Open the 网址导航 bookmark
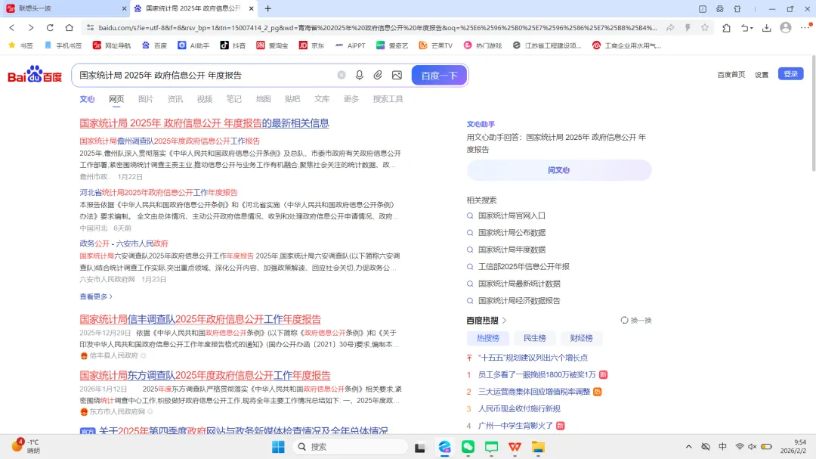Viewport: 816px width, 459px height. pyautogui.click(x=111, y=45)
